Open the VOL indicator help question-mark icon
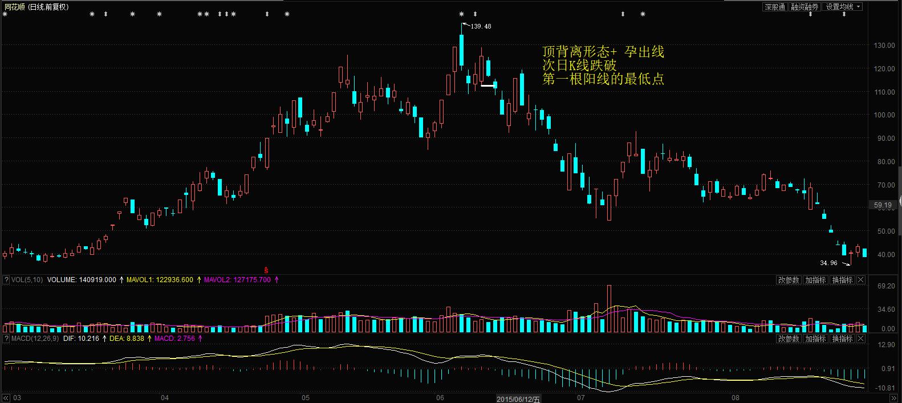The image size is (902, 403). click(x=6, y=280)
